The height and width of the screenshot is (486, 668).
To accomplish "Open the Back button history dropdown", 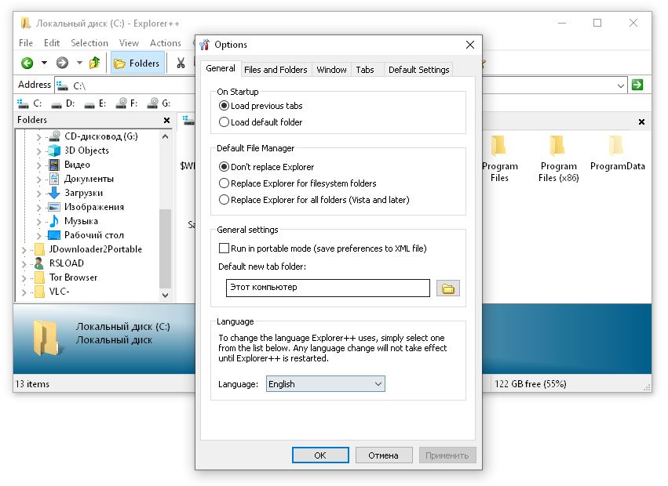I will pos(44,63).
